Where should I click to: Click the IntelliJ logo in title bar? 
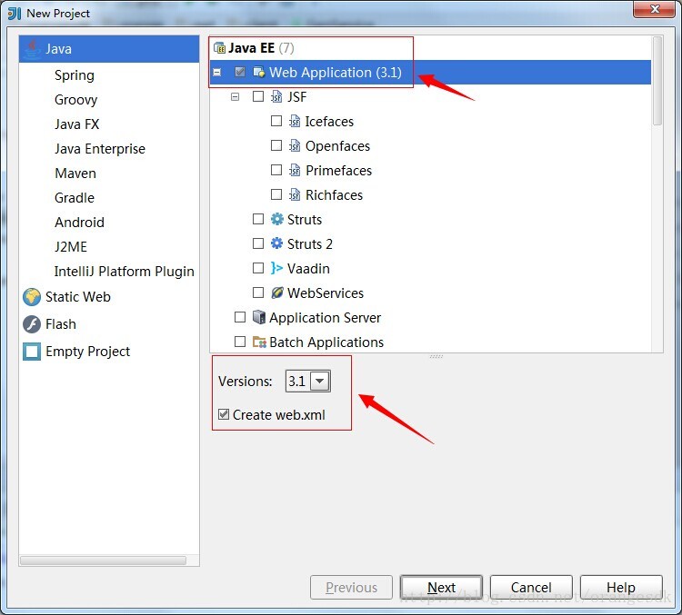pyautogui.click(x=15, y=14)
